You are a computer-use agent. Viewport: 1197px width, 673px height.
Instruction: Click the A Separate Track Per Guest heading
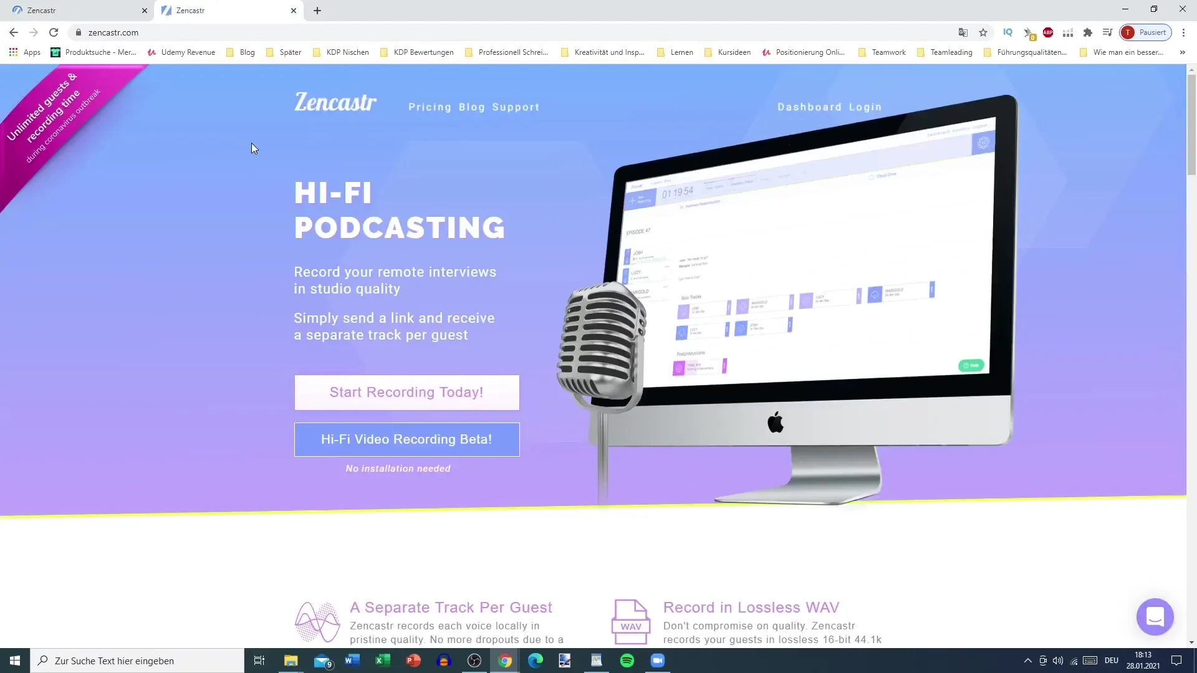pos(451,608)
